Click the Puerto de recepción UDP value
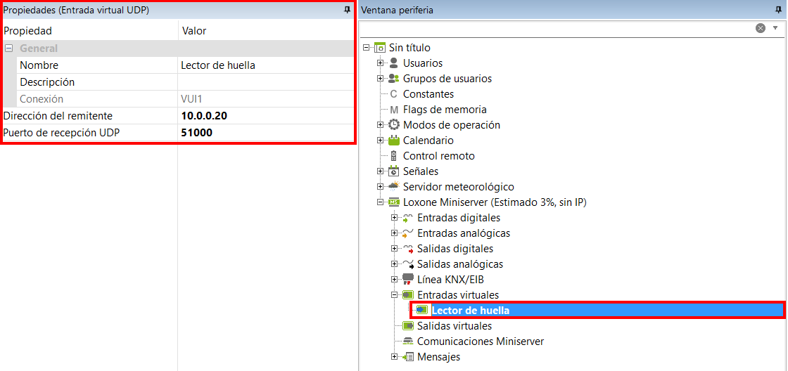The image size is (788, 371). [x=264, y=133]
